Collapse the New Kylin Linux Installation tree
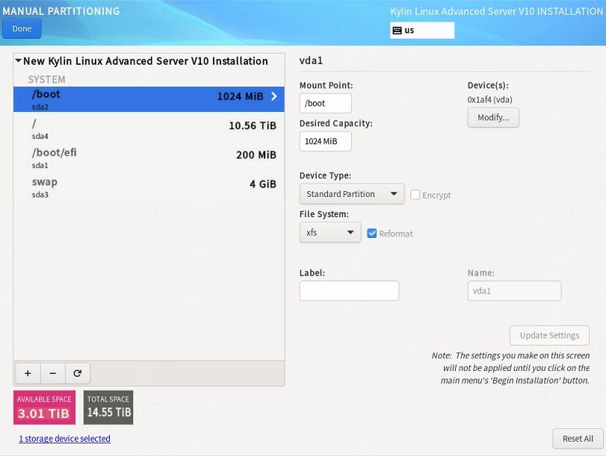This screenshot has width=606, height=456. [x=18, y=60]
